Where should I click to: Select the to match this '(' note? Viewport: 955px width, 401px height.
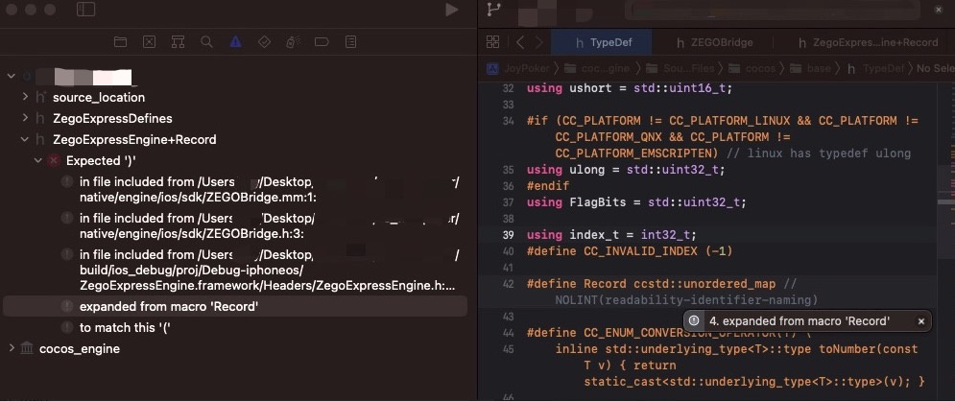pos(235,327)
